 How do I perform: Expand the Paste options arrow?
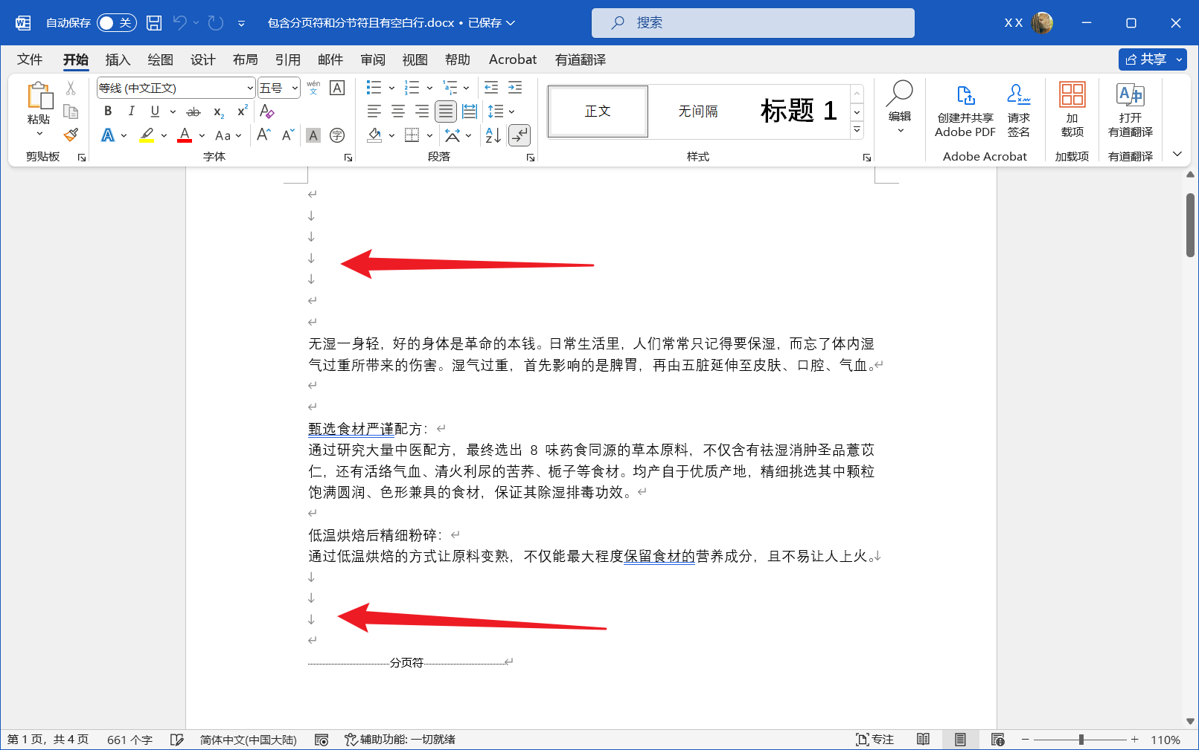39,134
